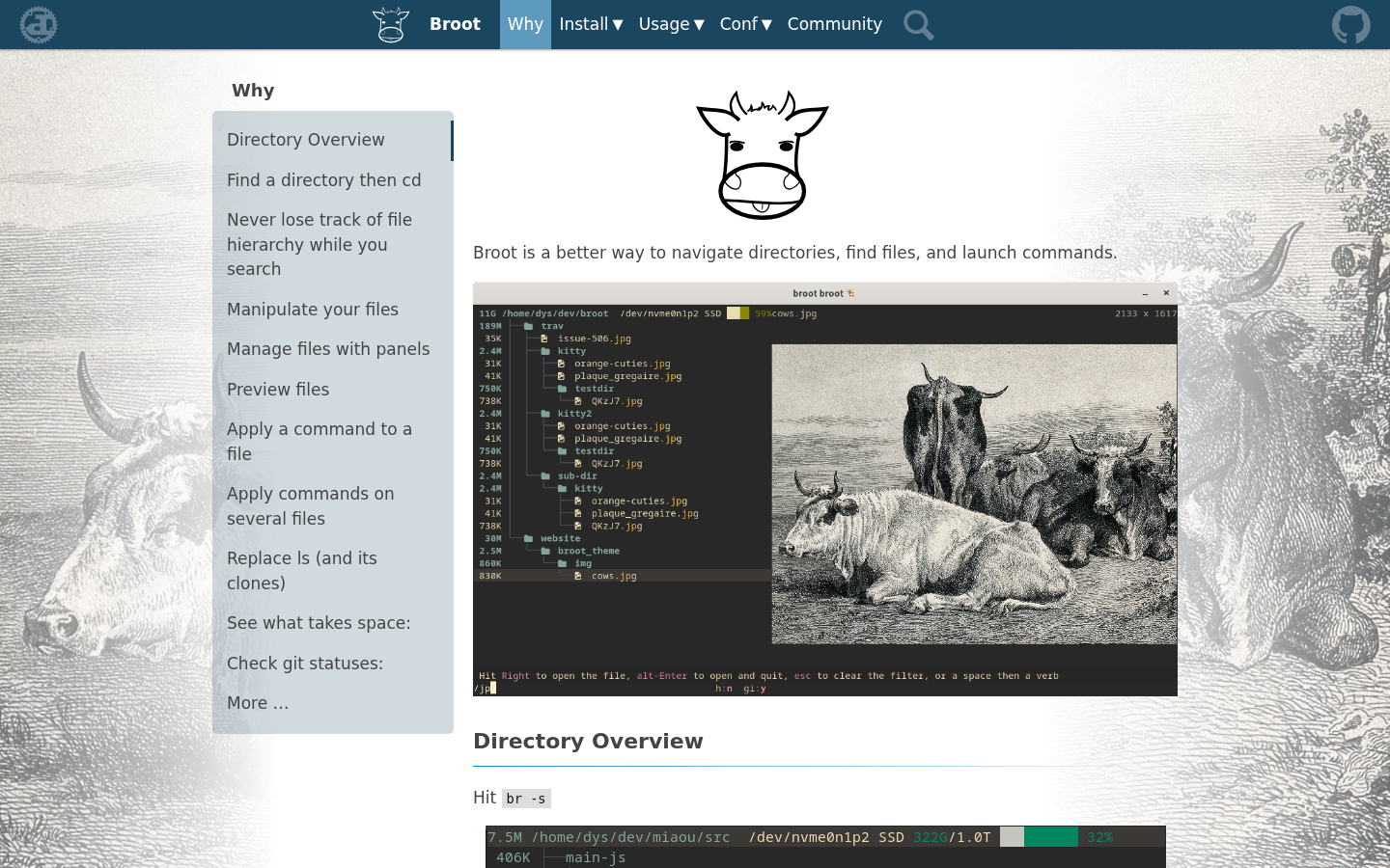The width and height of the screenshot is (1390, 868).
Task: Jump to 'Replace ls (and its clones)'
Action: pos(333,571)
